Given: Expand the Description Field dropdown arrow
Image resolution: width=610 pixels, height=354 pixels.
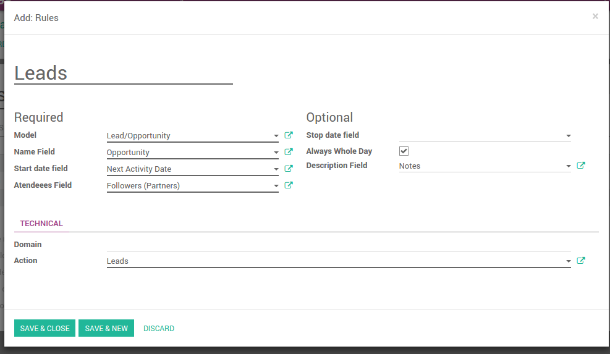Looking at the screenshot, I should click(x=568, y=166).
